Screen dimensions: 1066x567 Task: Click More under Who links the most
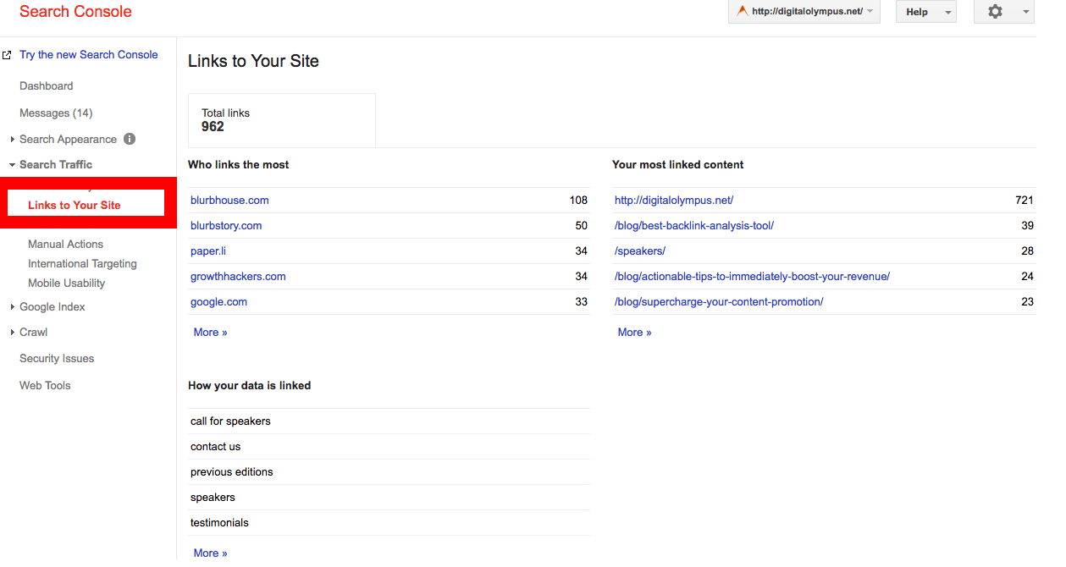point(210,333)
